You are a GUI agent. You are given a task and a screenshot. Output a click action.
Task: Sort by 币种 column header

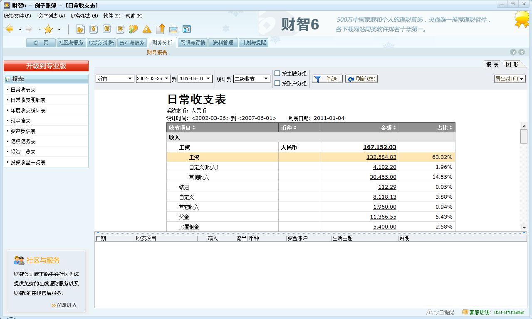[x=299, y=128]
